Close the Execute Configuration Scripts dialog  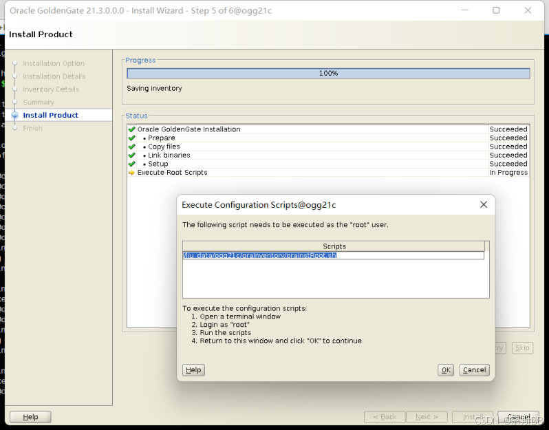coord(484,204)
